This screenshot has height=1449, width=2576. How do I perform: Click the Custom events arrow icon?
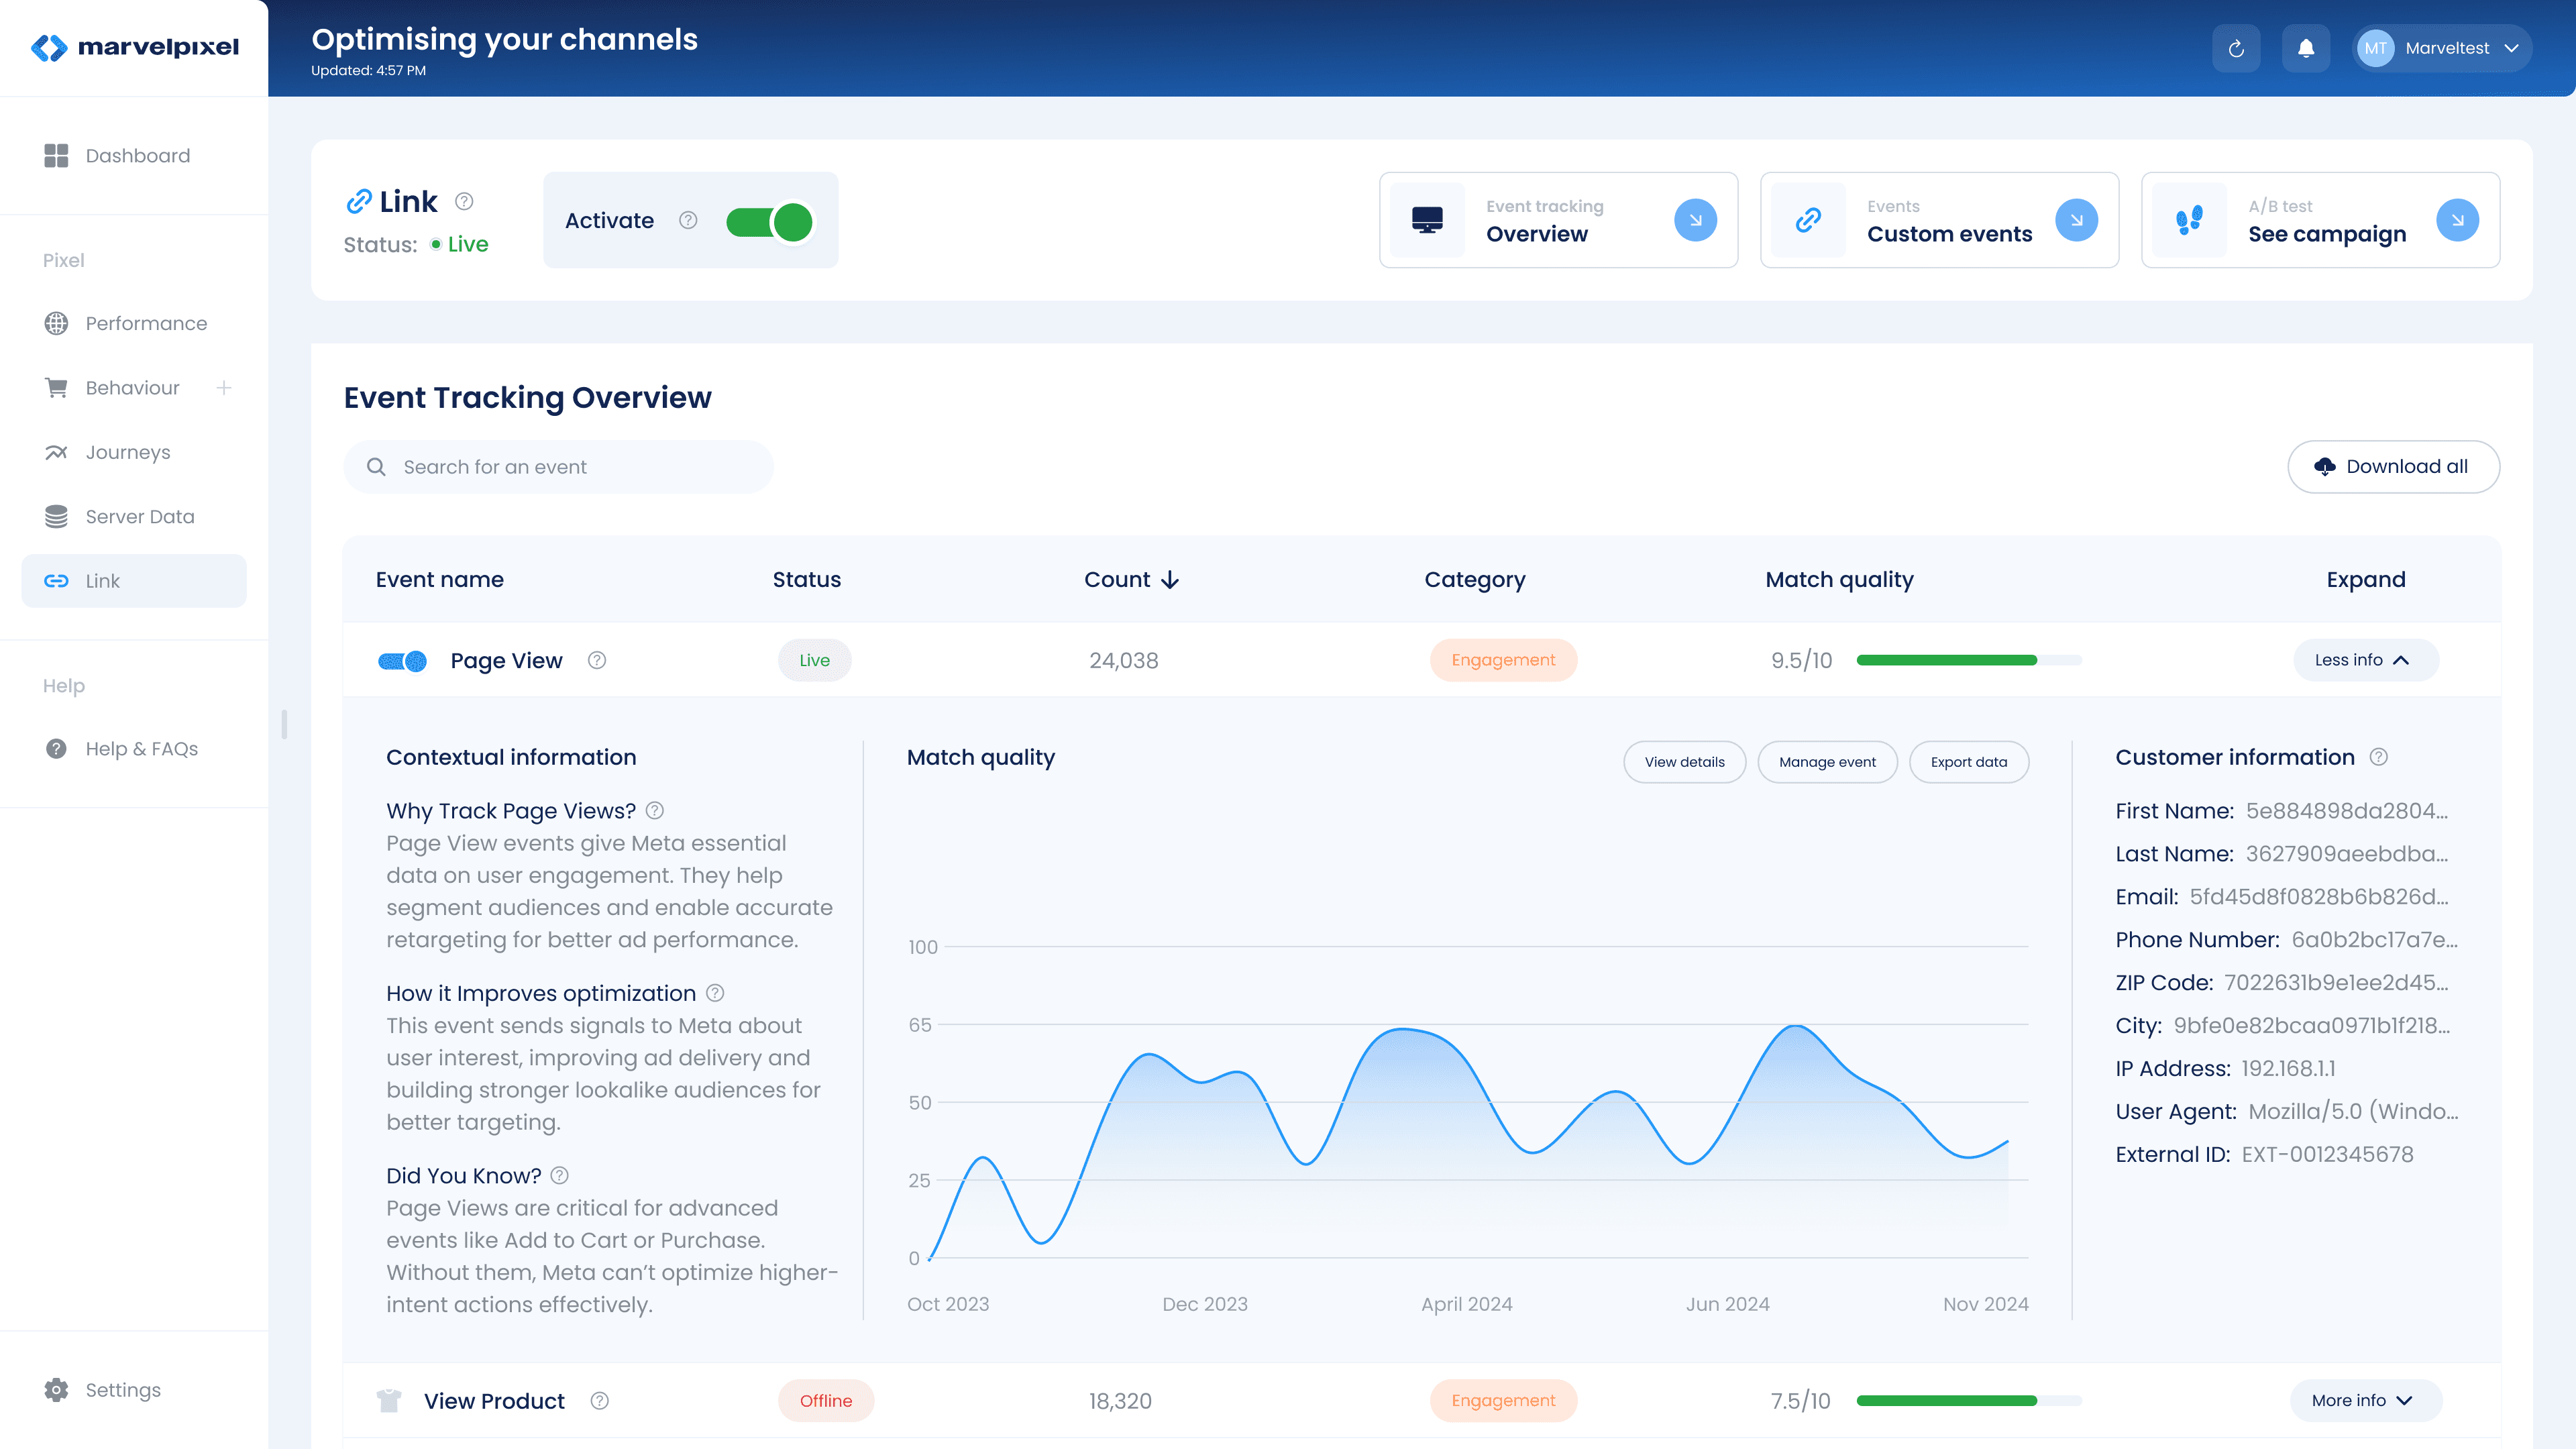[2076, 220]
